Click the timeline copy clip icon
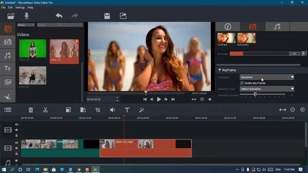The height and width of the screenshot is (173, 308). click(68, 110)
